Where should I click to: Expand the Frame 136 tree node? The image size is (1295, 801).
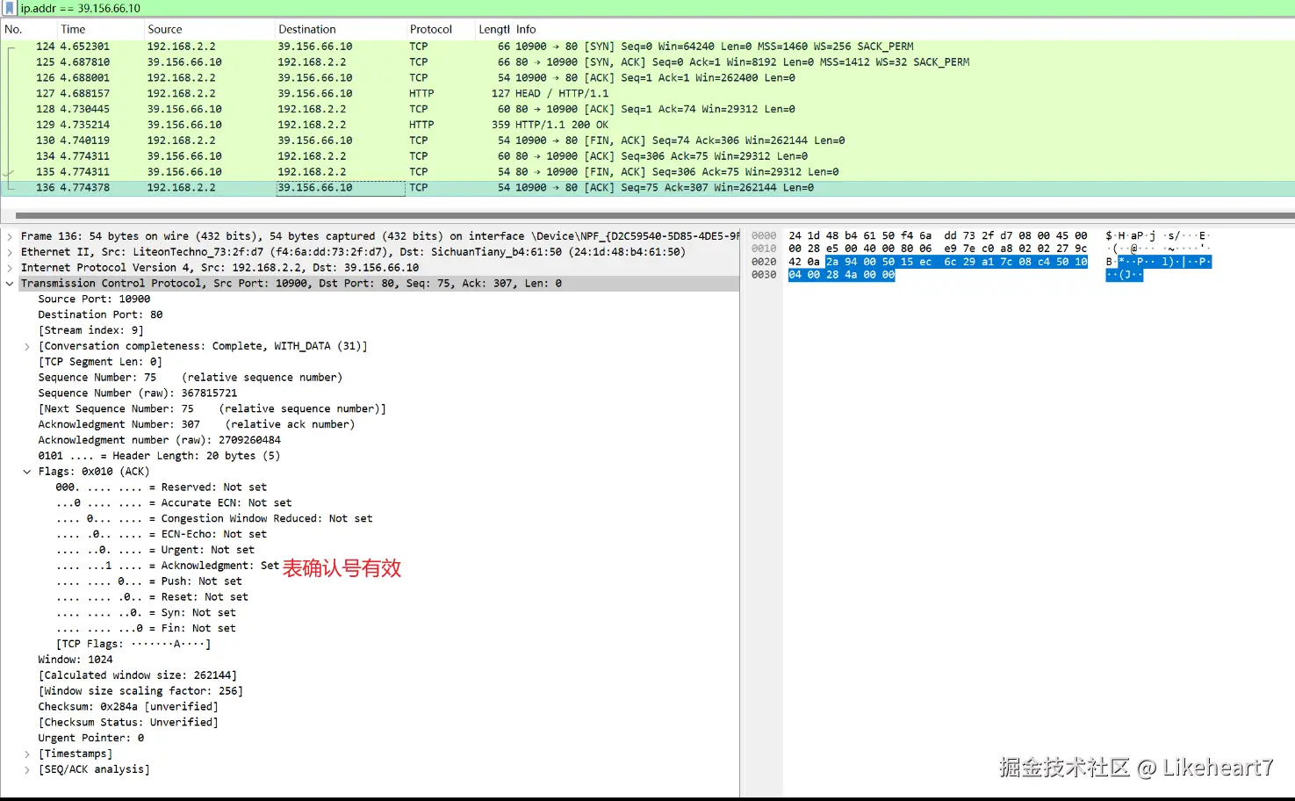pos(10,236)
